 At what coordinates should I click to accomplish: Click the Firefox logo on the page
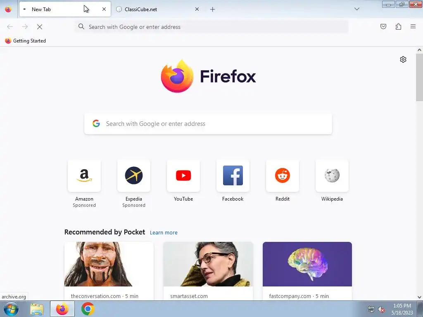[208, 76]
